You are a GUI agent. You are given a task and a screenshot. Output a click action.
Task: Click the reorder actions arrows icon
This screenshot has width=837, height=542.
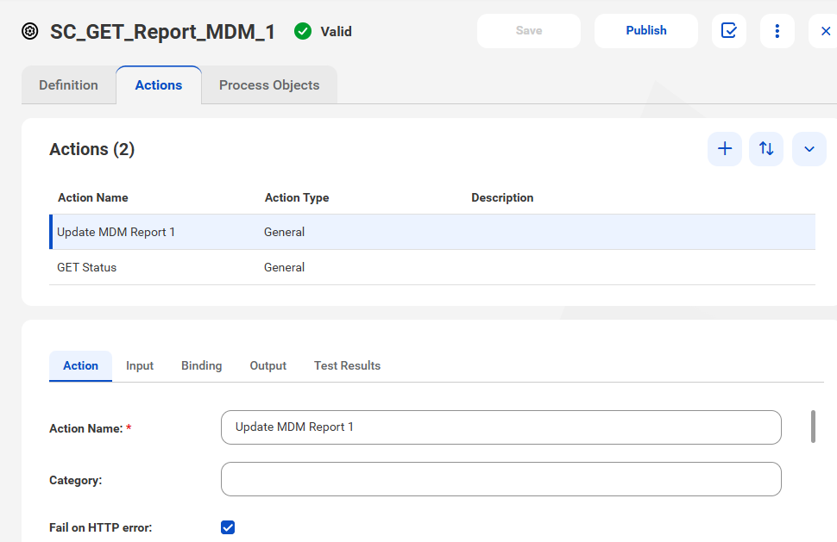coord(766,149)
